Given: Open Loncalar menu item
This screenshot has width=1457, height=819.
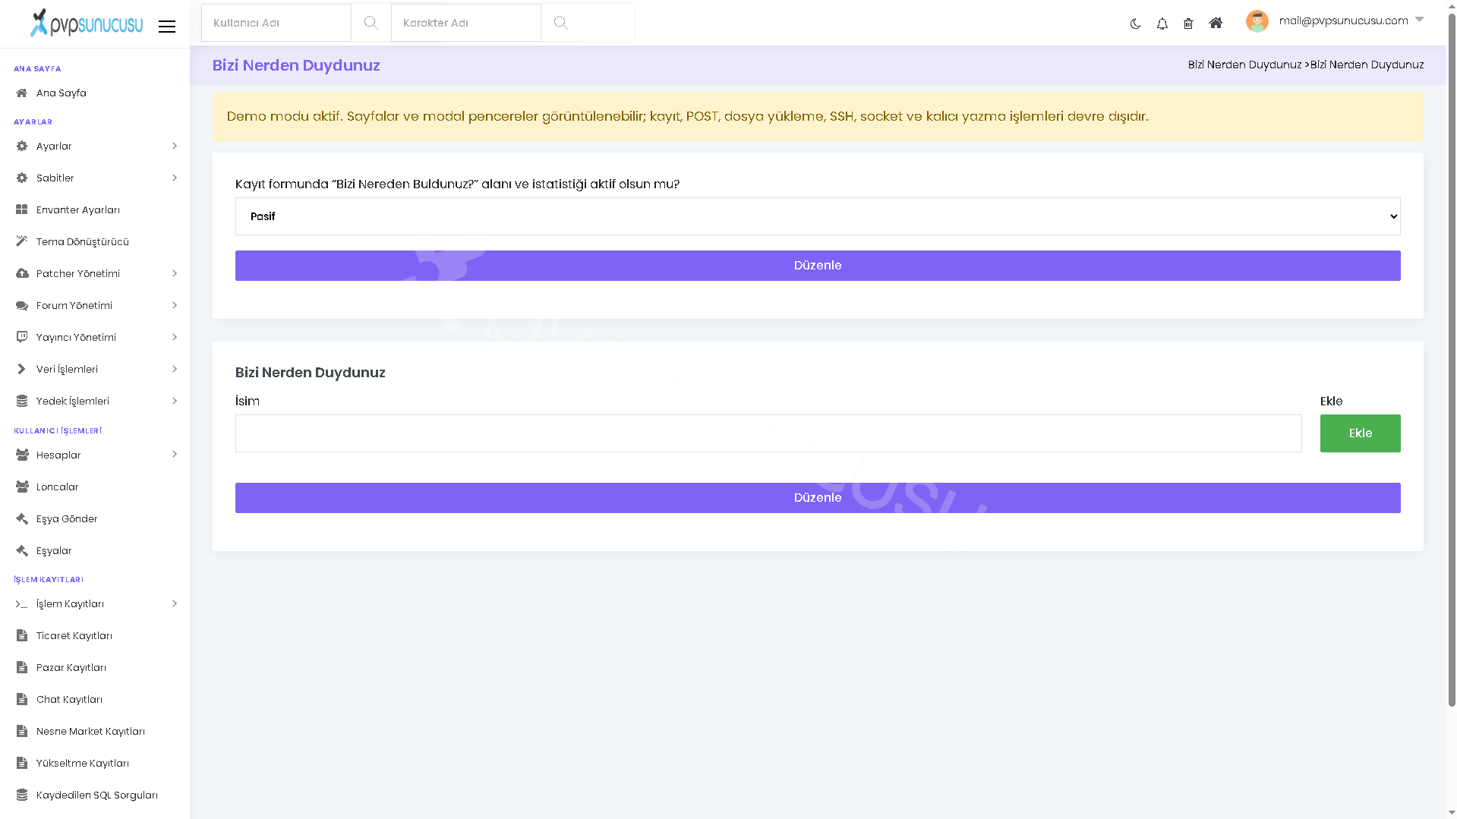Looking at the screenshot, I should tap(95, 487).
